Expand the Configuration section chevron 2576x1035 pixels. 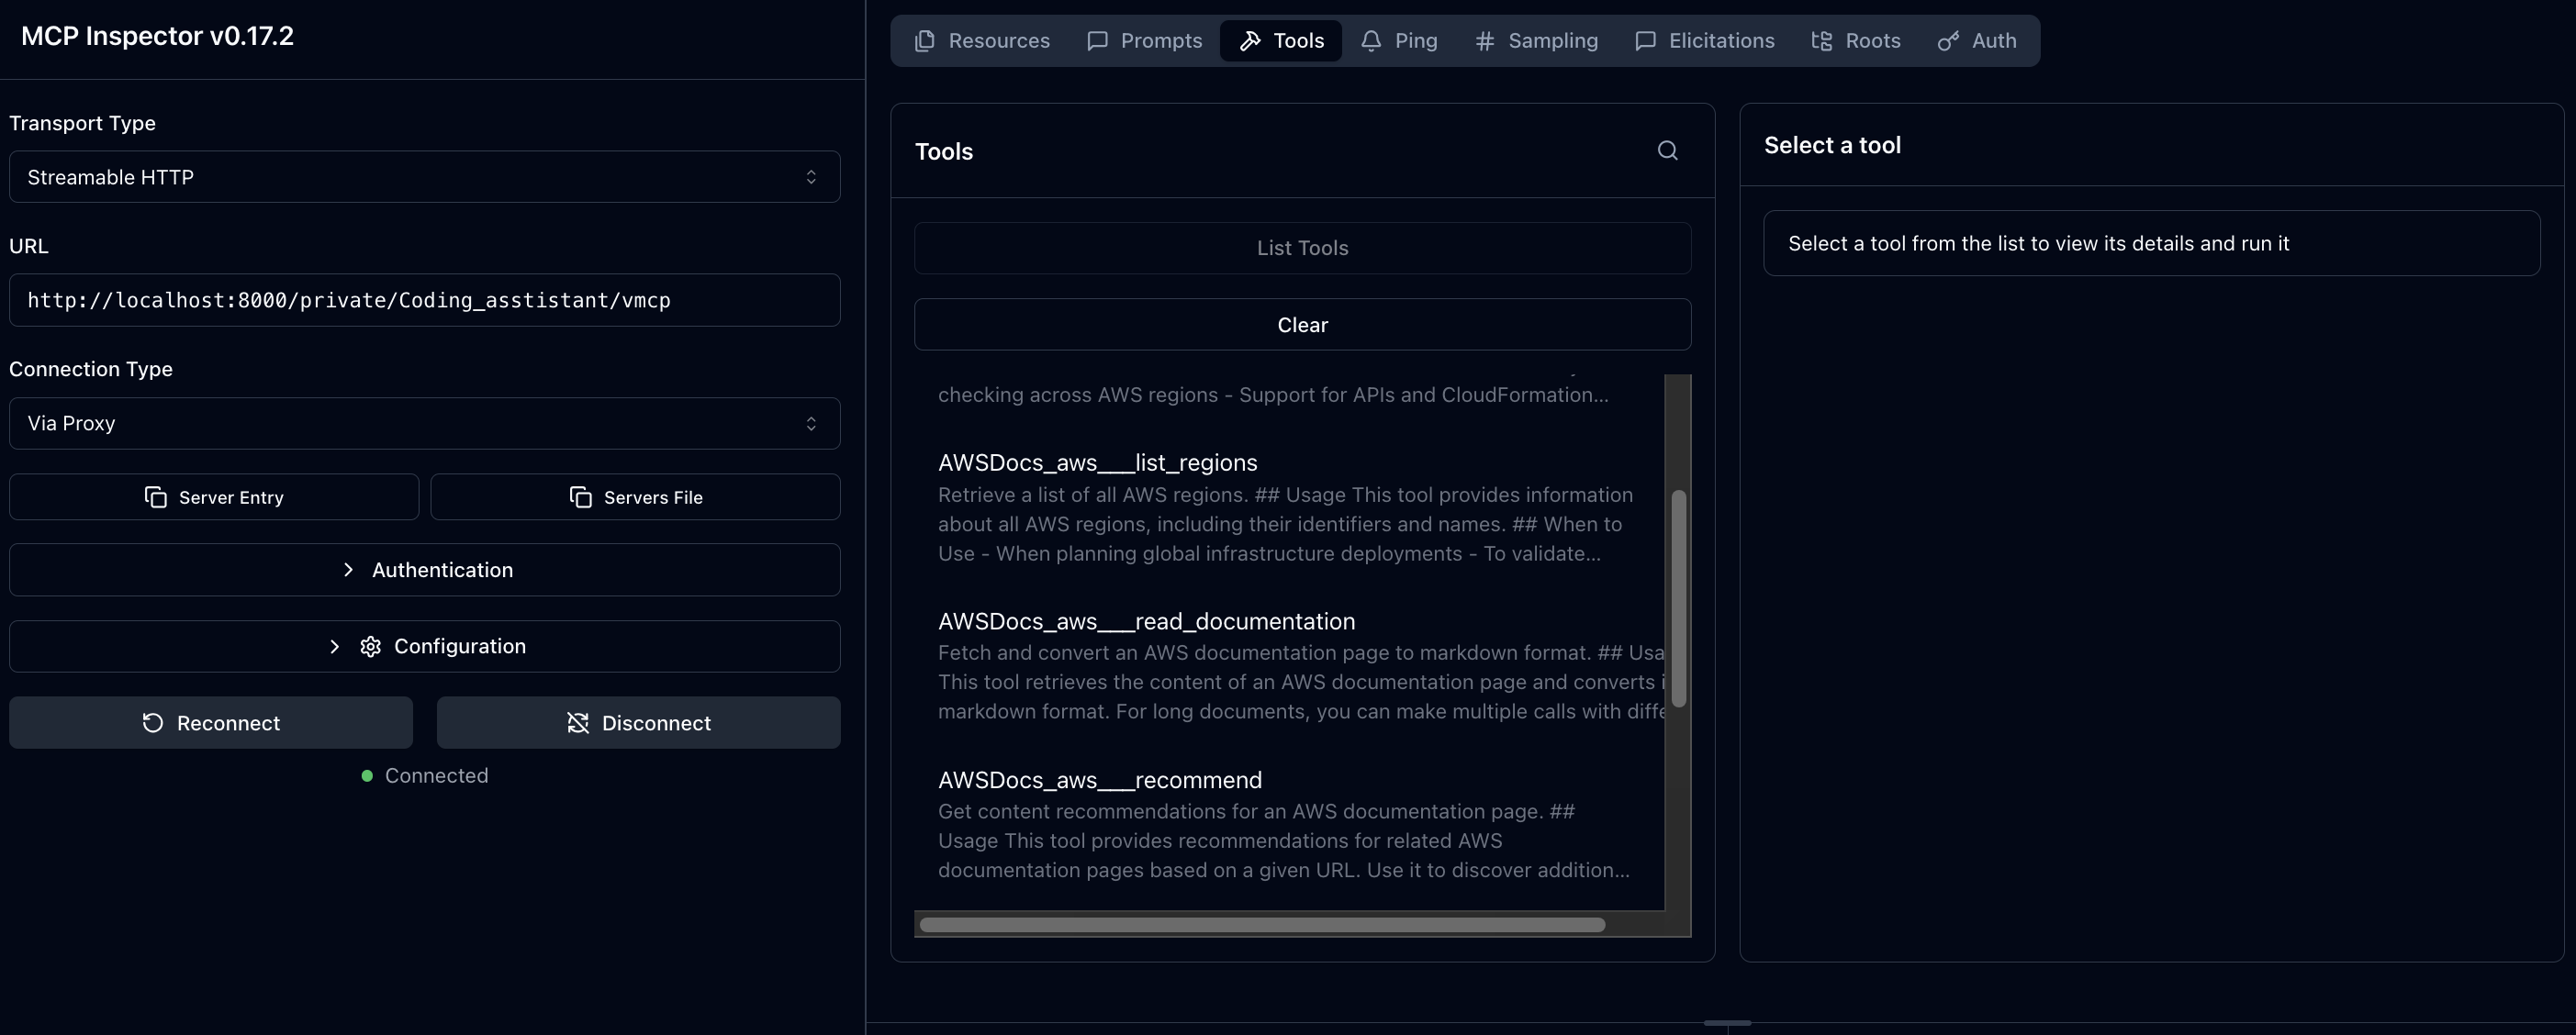coord(334,646)
